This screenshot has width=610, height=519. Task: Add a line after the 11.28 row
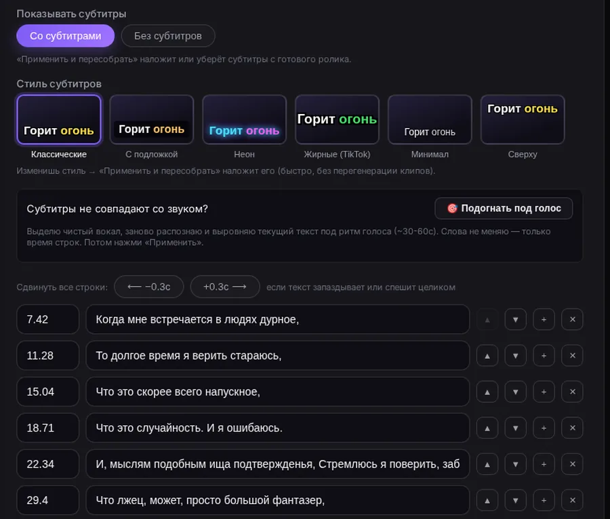pos(544,355)
